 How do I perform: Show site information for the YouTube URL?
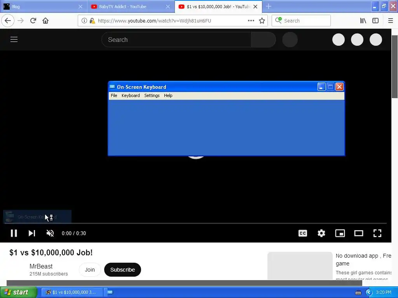coord(84,21)
